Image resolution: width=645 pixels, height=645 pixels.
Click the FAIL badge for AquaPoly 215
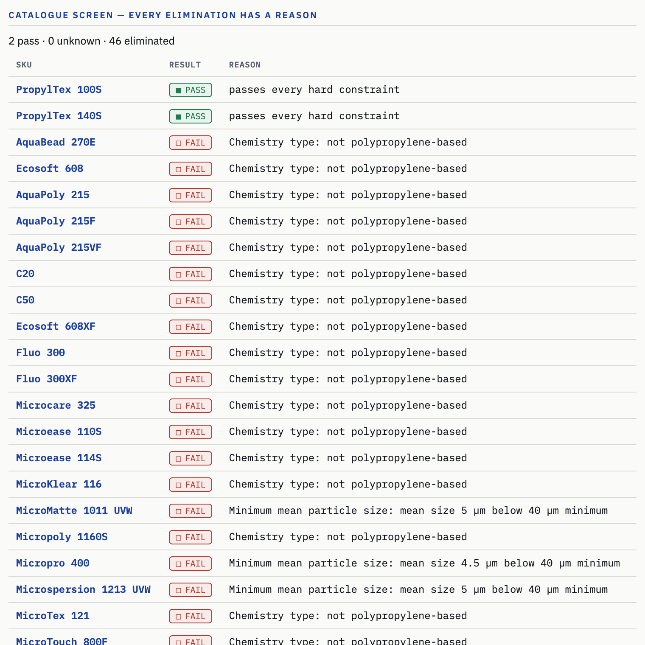(x=191, y=195)
